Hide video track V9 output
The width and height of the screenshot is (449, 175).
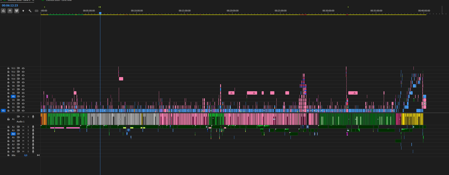tap(23, 82)
